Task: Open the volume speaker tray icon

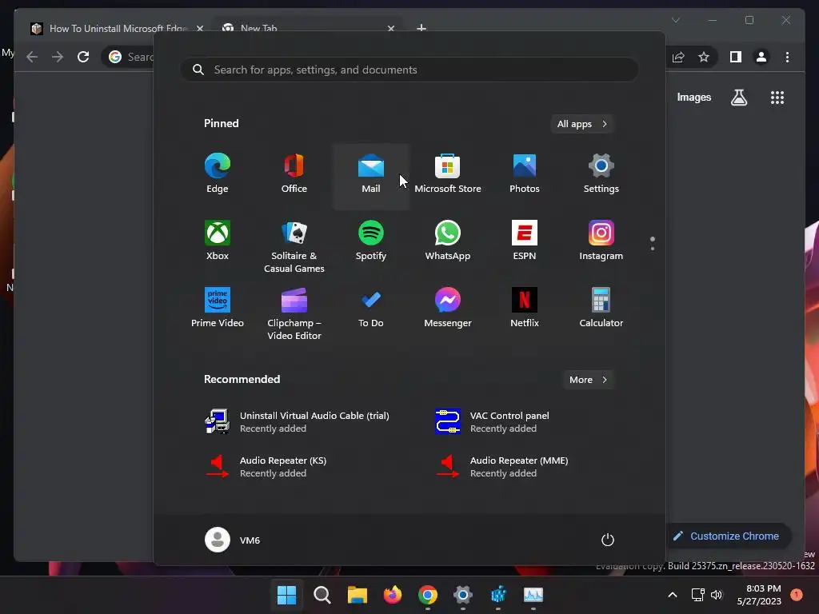Action: pos(717,595)
